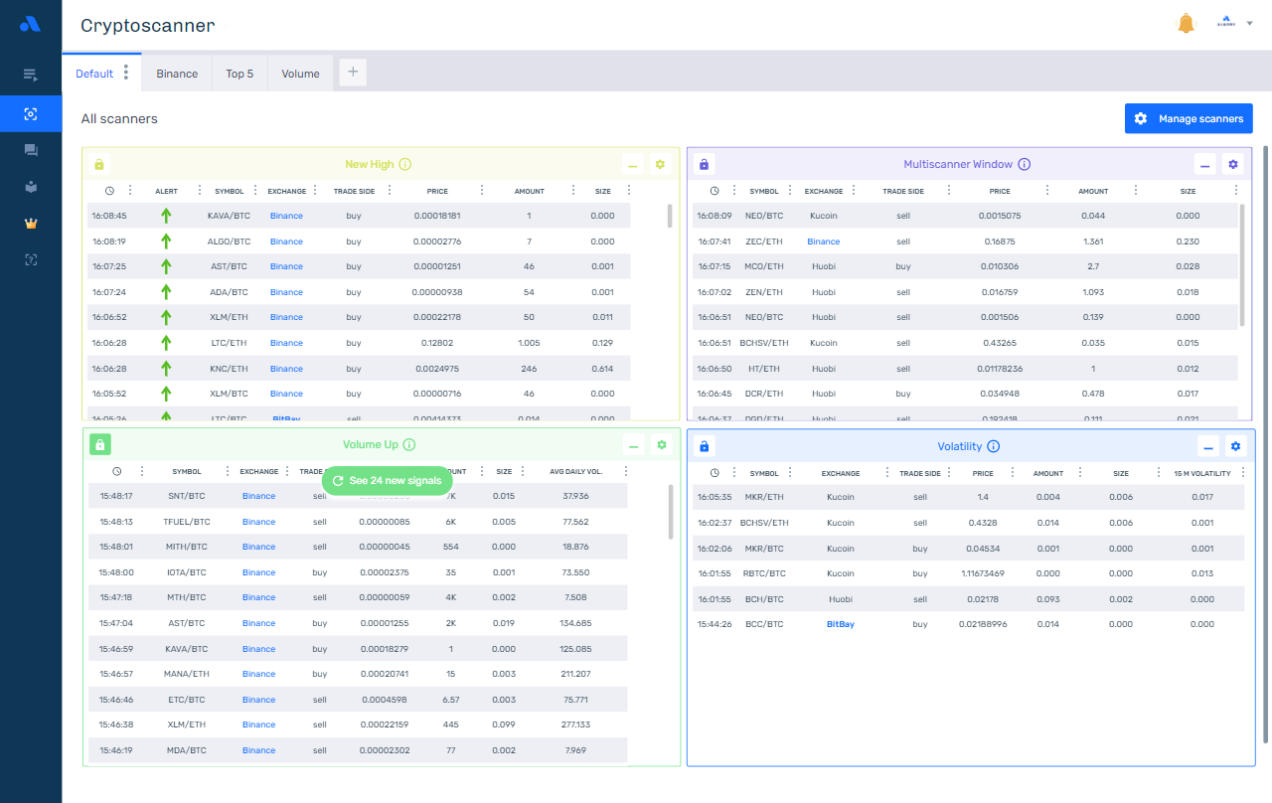The image size is (1272, 803).
Task: Click See 24 new signals button
Action: tap(388, 480)
